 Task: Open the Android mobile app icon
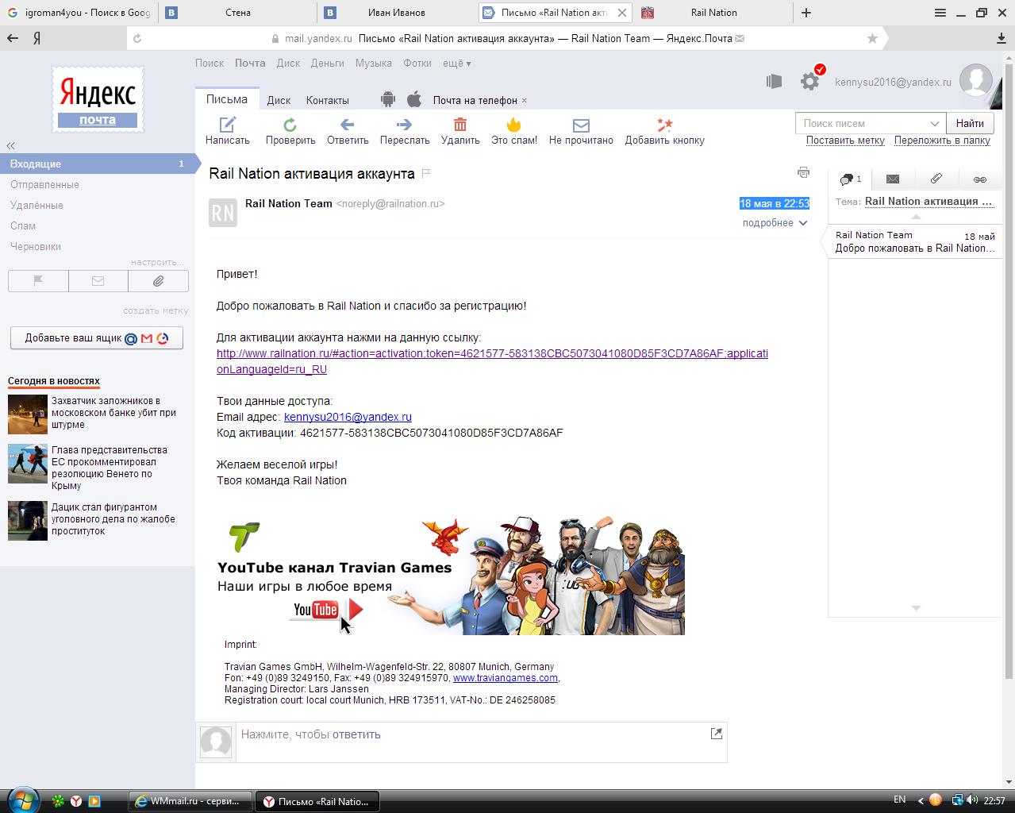pyautogui.click(x=387, y=99)
